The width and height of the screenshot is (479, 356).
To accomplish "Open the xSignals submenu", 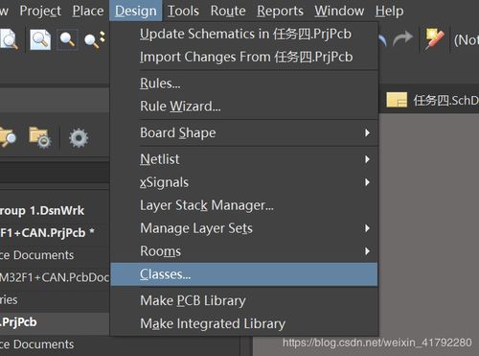I will [244, 182].
